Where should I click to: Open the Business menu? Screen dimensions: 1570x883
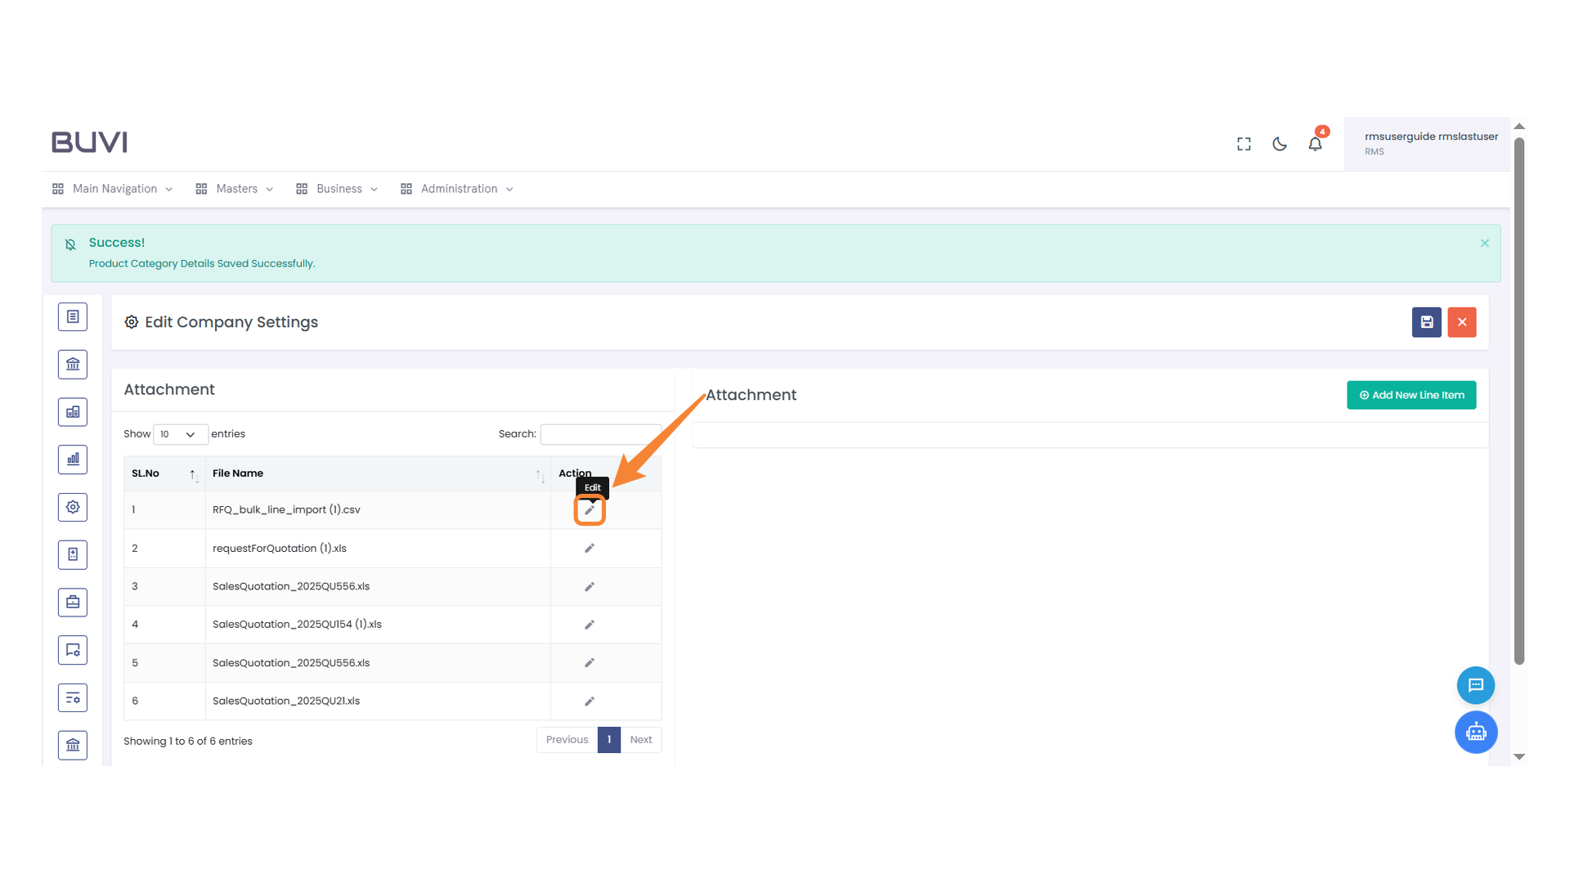337,189
